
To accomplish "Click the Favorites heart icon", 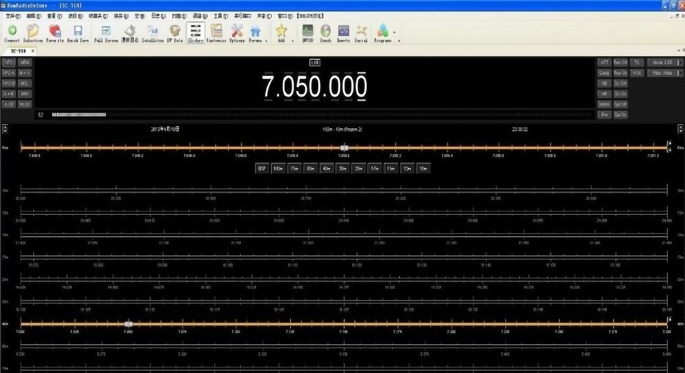I will (55, 32).
